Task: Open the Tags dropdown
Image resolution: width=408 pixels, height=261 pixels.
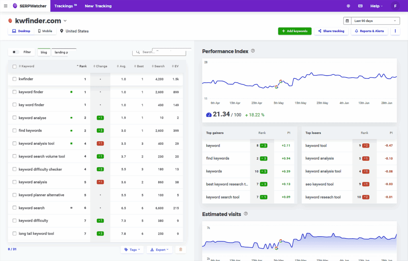Action: 132,249
